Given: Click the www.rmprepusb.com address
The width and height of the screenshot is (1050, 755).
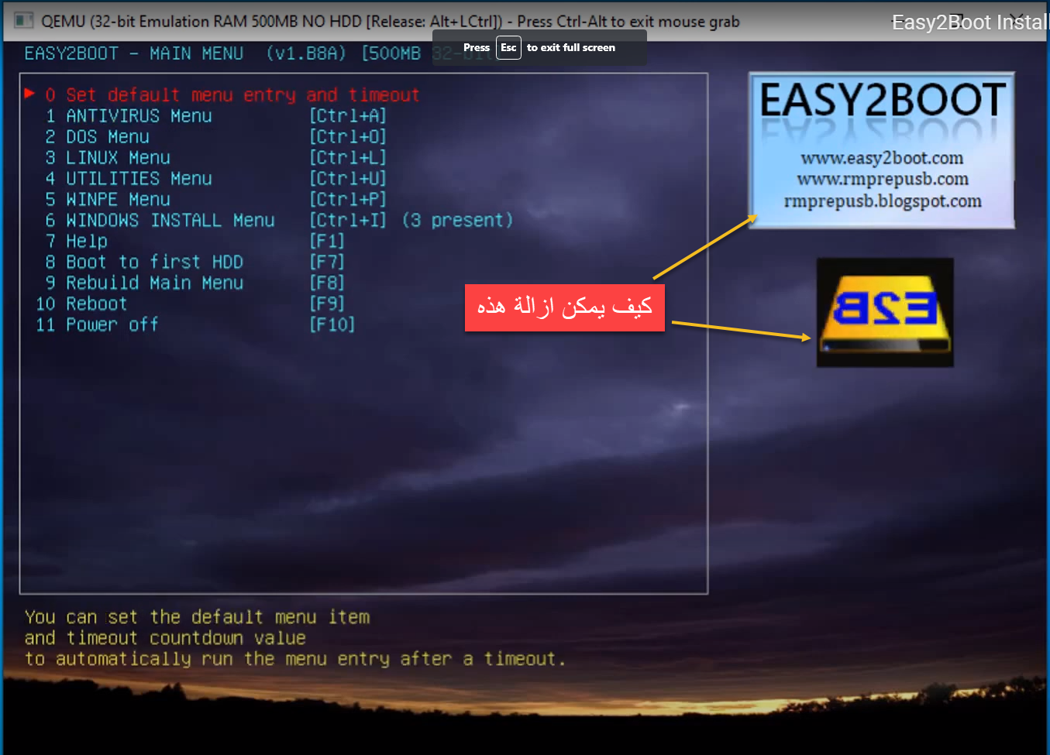Looking at the screenshot, I should pos(883,179).
